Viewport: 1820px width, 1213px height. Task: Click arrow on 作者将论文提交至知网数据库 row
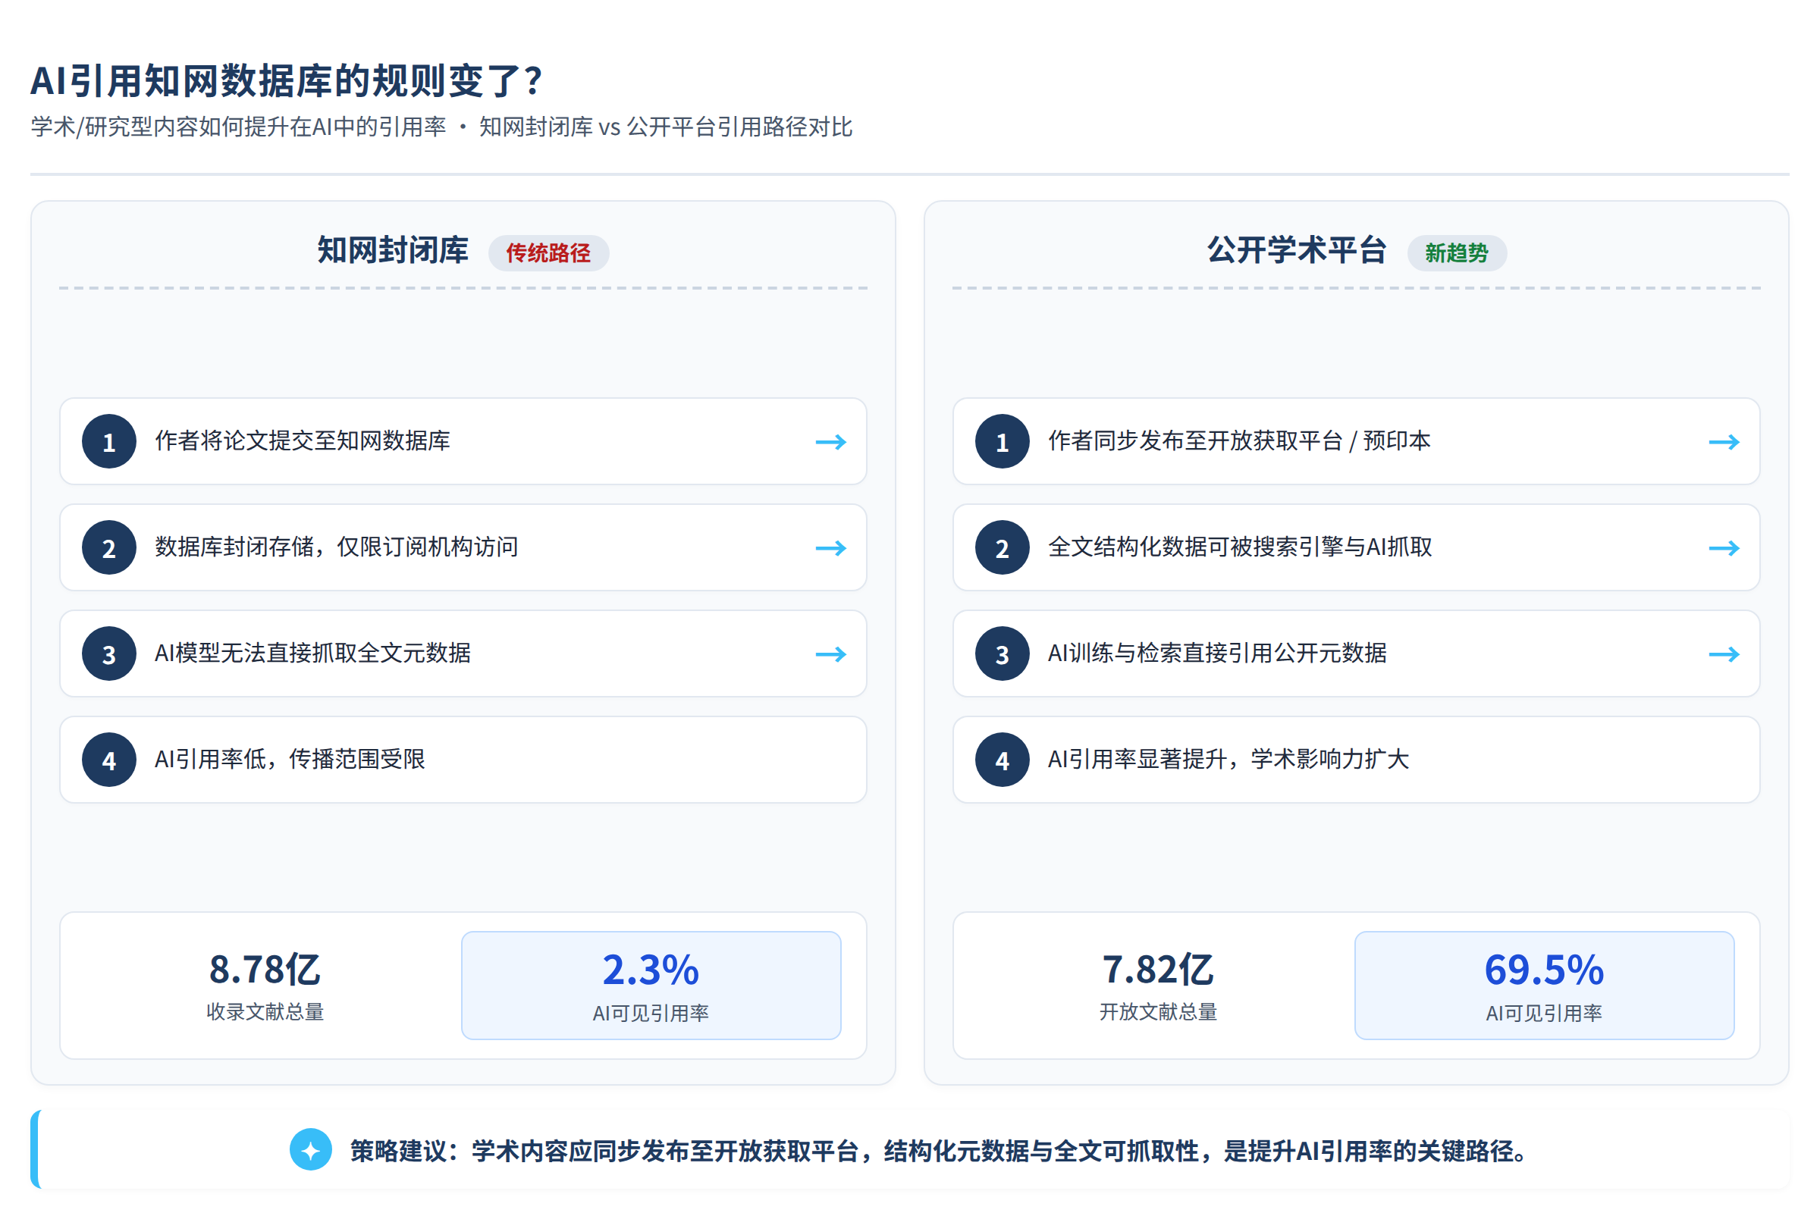[x=831, y=442]
